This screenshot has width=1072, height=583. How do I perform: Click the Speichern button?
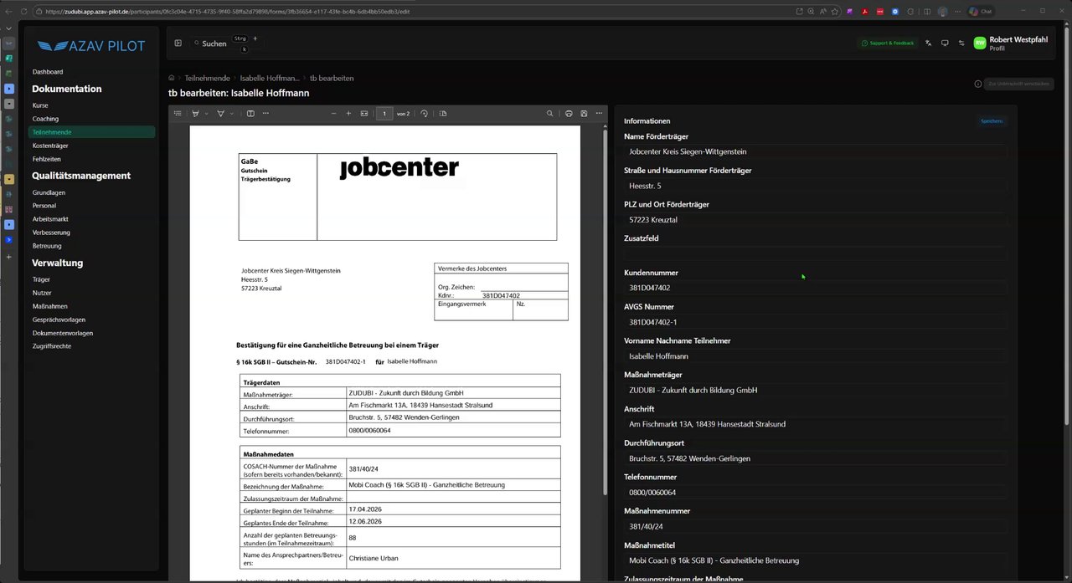[x=992, y=121]
